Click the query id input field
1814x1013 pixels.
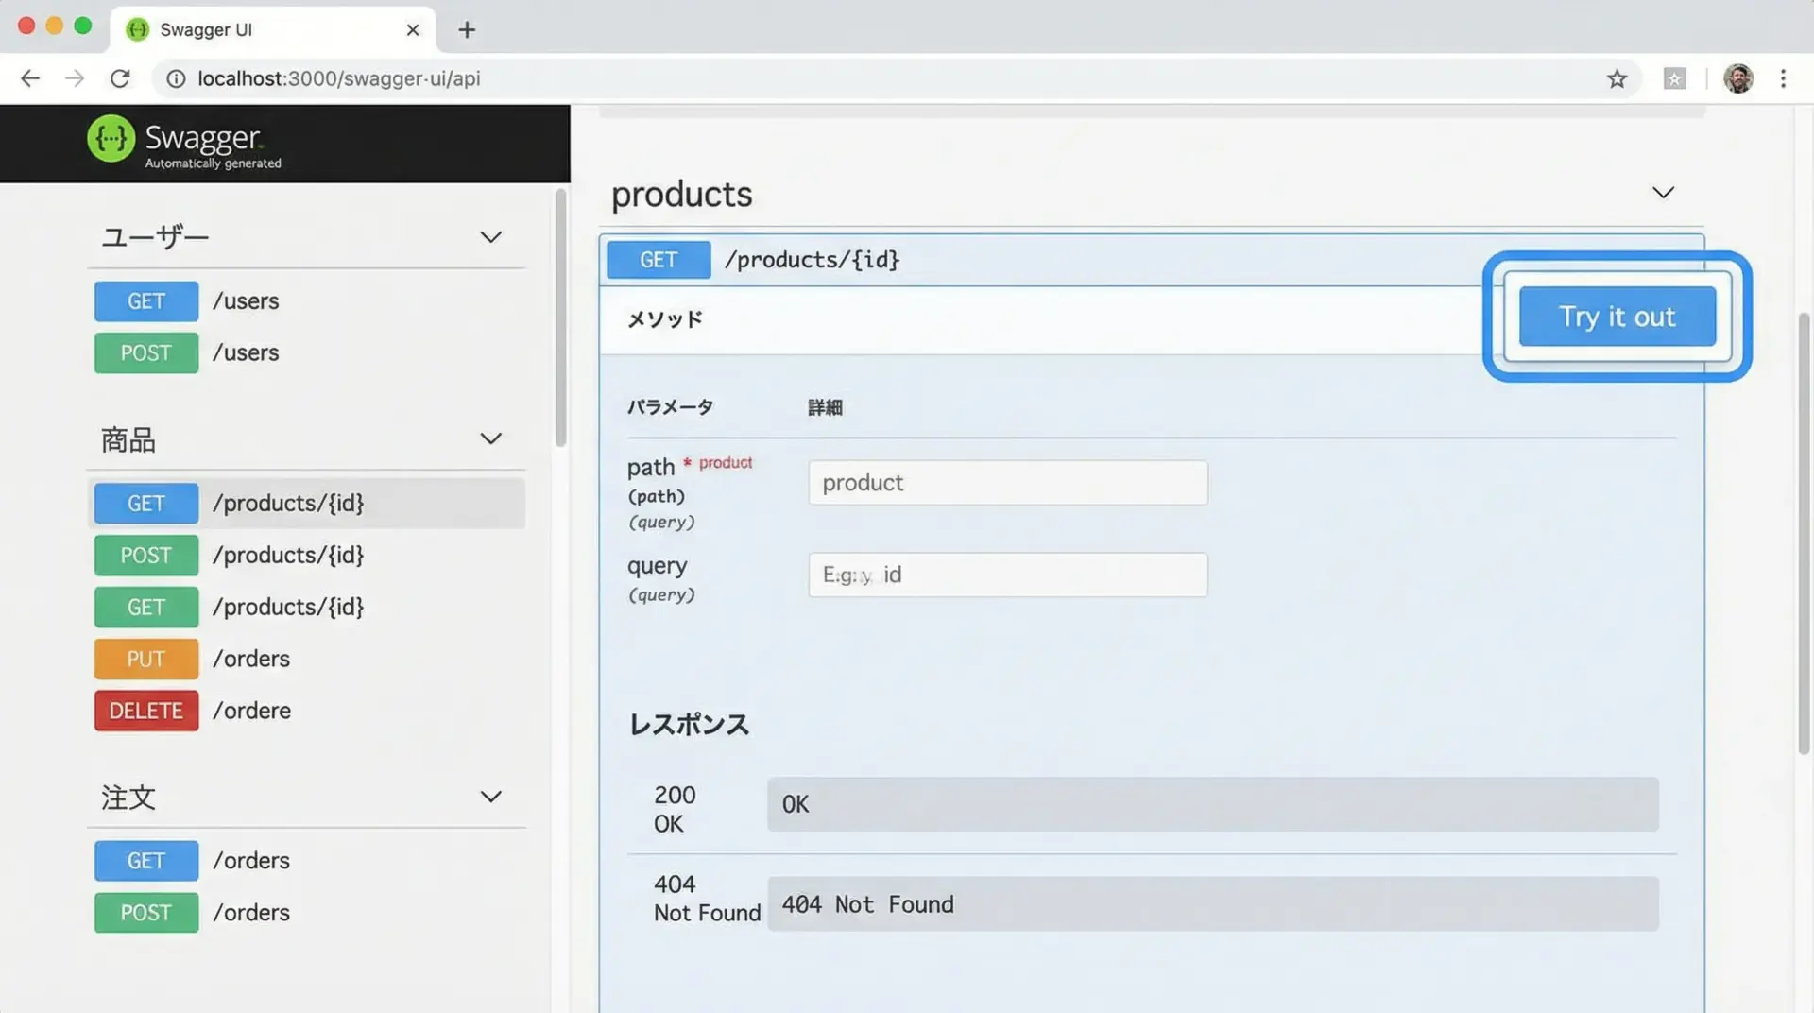(1007, 575)
